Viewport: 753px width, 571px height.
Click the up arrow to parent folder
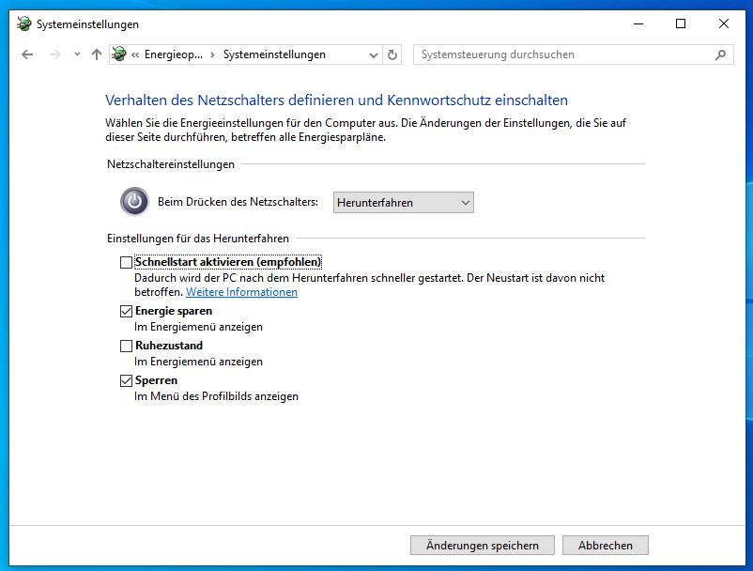point(96,54)
